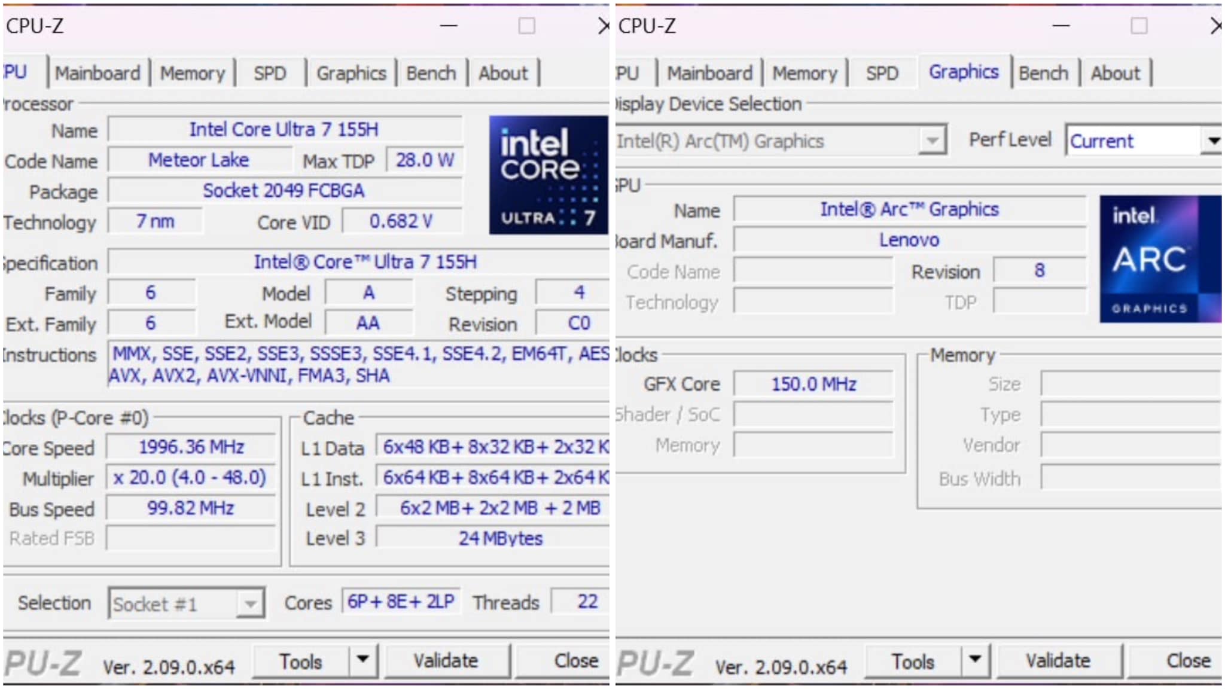Open Bench tab in right CPU-Z window
The image size is (1225, 689).
pos(1043,73)
